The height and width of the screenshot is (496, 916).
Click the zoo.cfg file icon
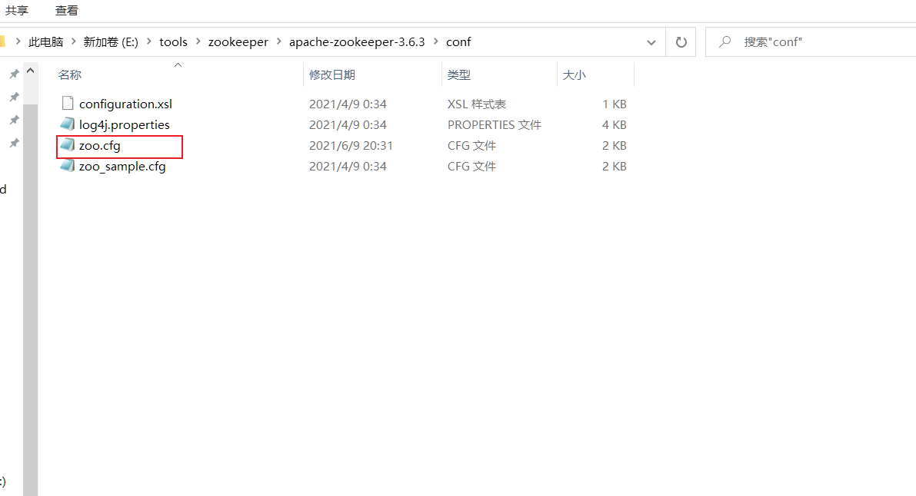(68, 145)
